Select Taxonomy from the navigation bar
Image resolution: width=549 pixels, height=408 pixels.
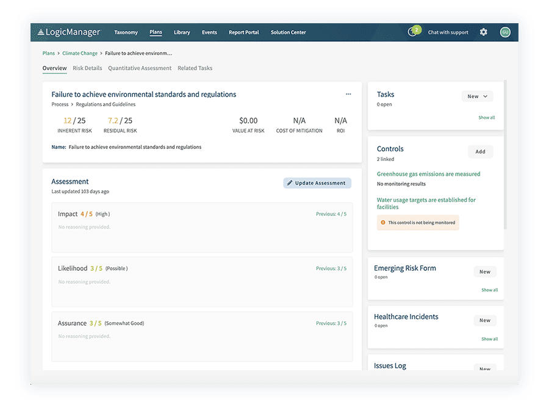point(126,32)
